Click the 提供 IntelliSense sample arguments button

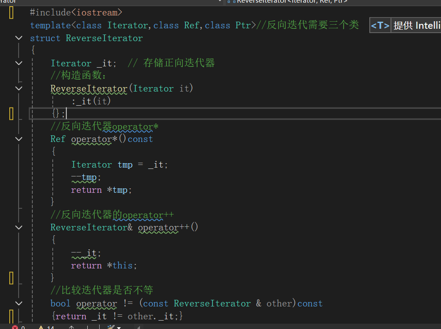click(x=416, y=26)
